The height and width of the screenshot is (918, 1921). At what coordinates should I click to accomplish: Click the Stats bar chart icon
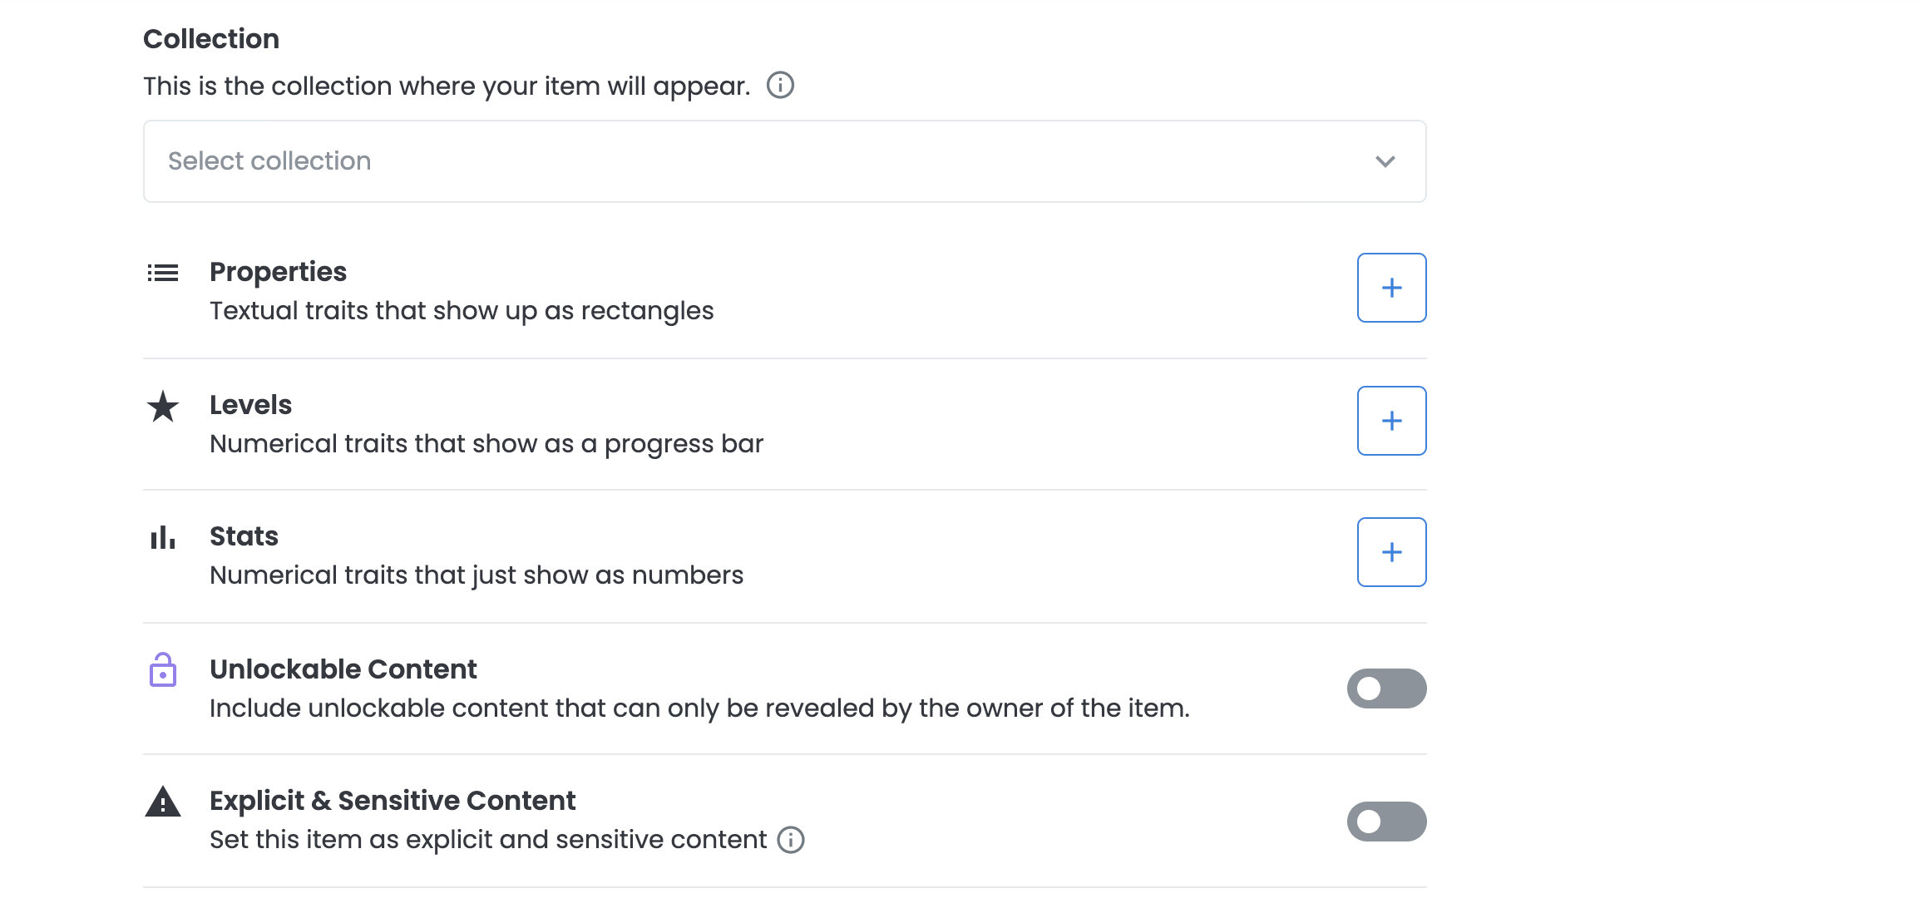(163, 537)
